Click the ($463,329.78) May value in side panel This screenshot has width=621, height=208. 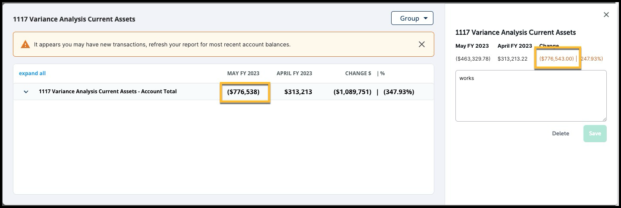[x=473, y=59]
